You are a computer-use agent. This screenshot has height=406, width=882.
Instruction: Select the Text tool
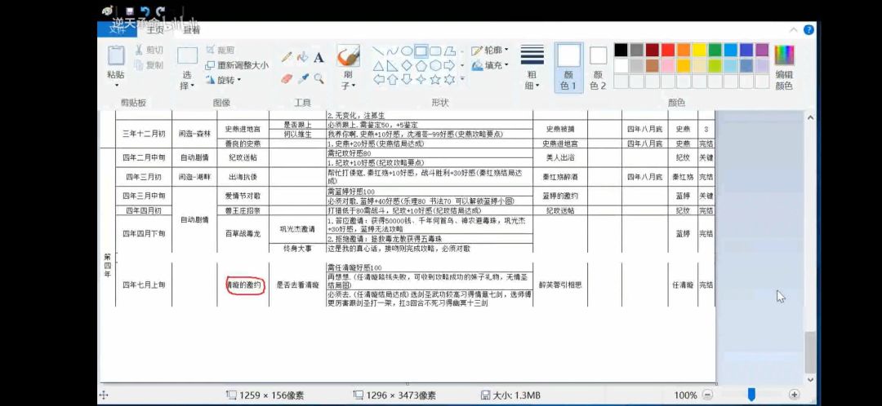[319, 57]
